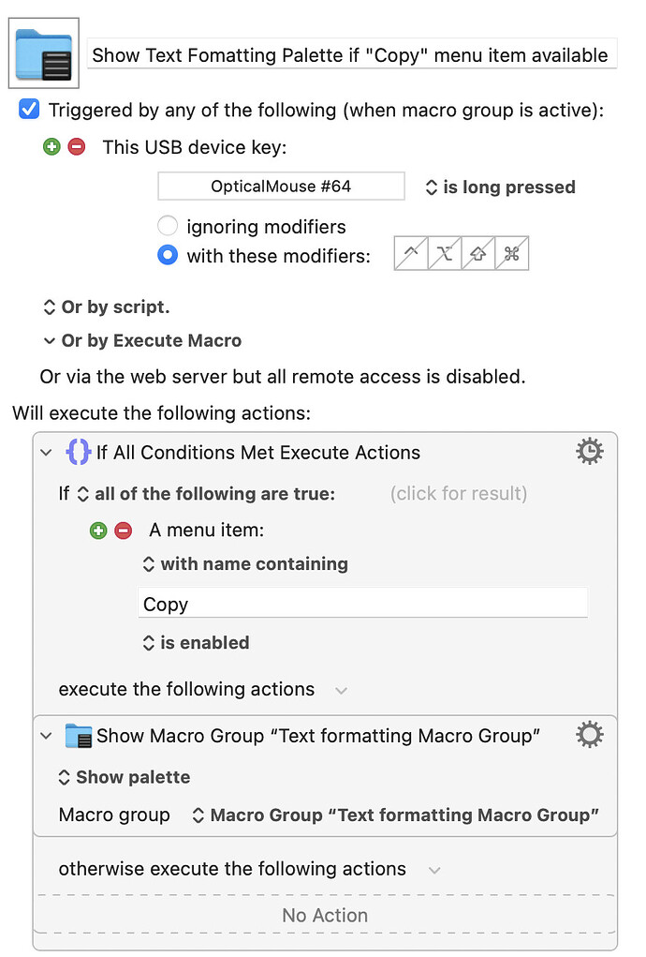Open gear menu for If All Conditions action
Image resolution: width=646 pixels, height=957 pixels.
point(589,453)
